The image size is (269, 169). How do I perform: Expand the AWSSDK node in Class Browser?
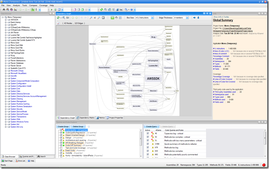[5, 20]
